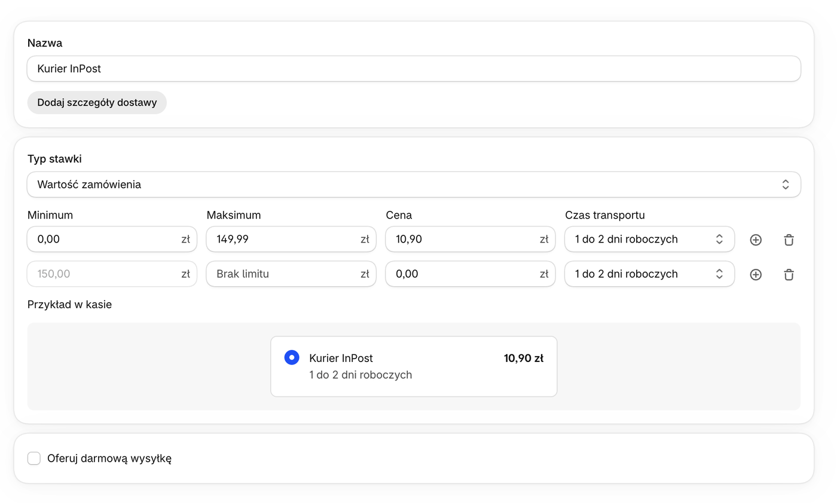Open the Typ stawki dropdown
Image resolution: width=837 pixels, height=503 pixels.
pyautogui.click(x=414, y=185)
